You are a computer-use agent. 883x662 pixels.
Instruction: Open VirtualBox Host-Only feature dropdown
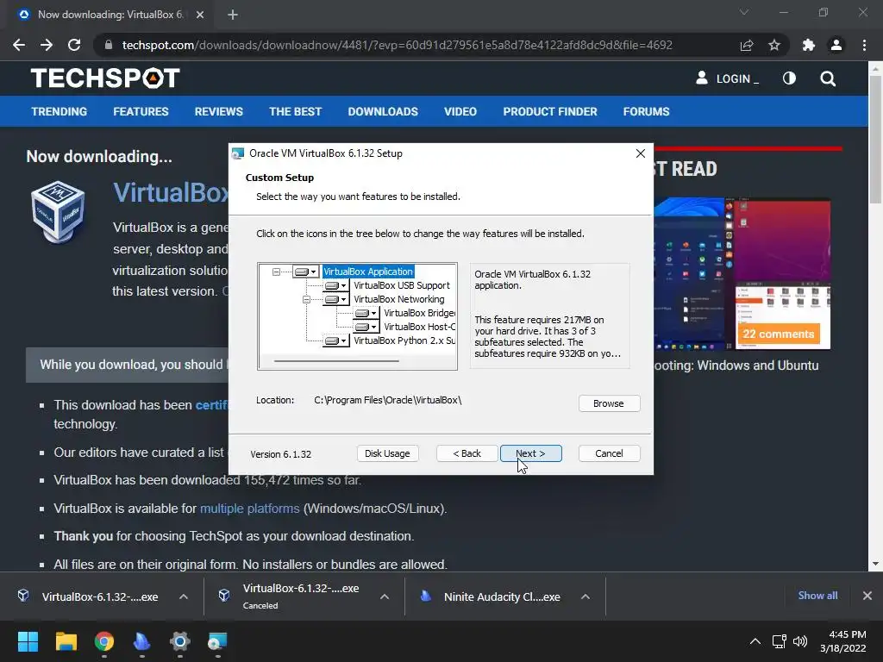[x=366, y=327]
